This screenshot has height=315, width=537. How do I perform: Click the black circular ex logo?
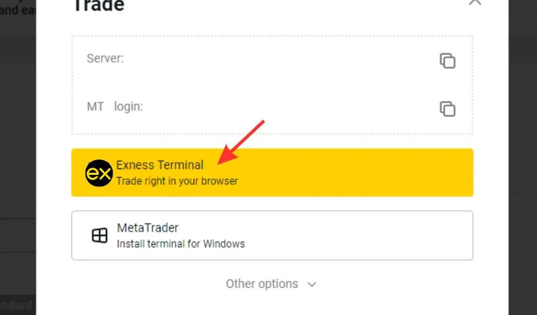click(x=99, y=173)
